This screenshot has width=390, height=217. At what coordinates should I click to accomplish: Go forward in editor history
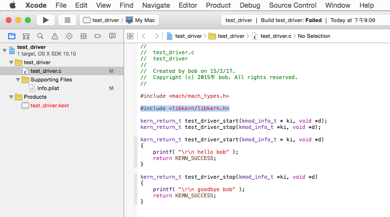[x=157, y=36]
